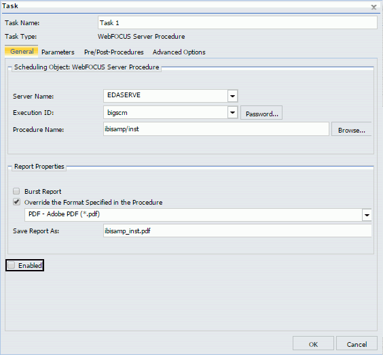Click the Password... button

pyautogui.click(x=261, y=113)
